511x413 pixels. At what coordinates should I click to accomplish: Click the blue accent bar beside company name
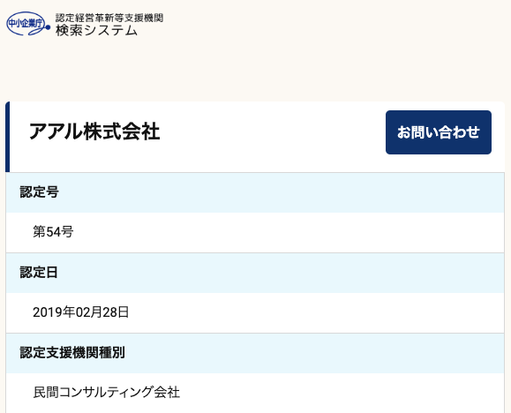coord(7,137)
